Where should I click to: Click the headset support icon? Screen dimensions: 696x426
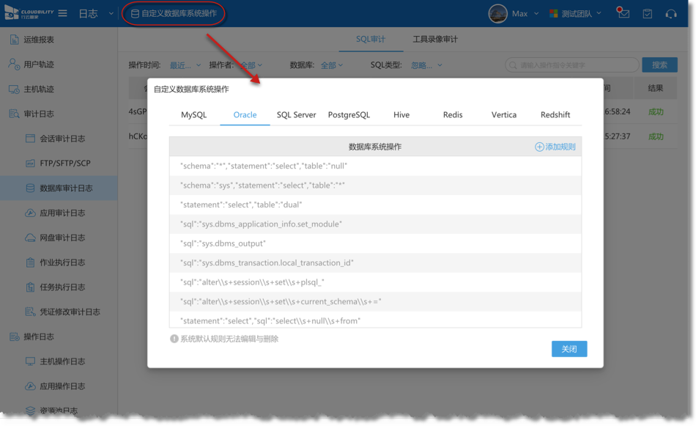point(670,14)
